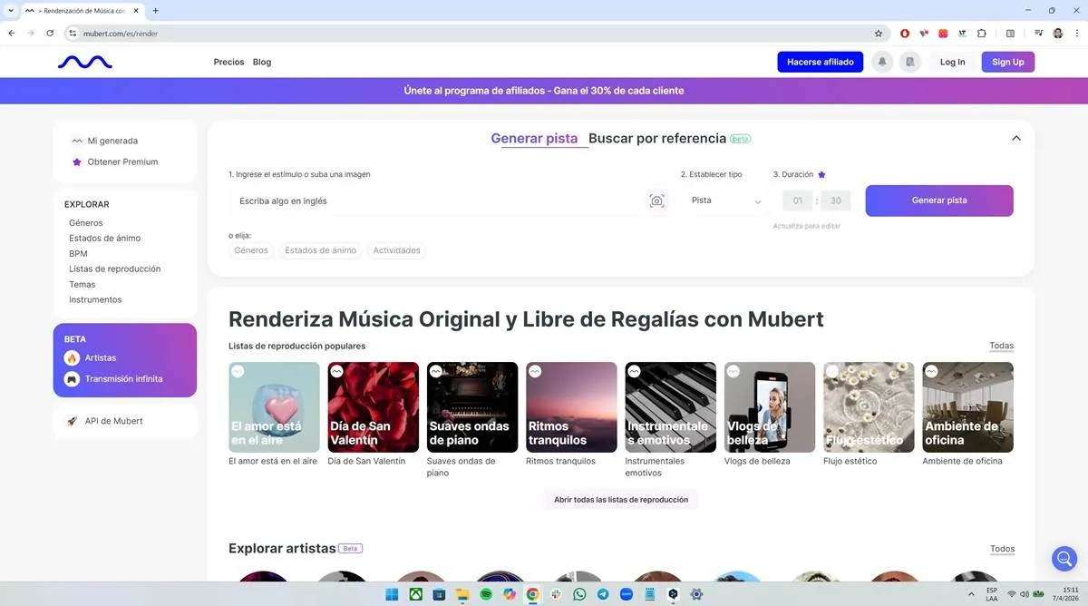Click the Opera extension icon in the toolbar
Image resolution: width=1088 pixels, height=606 pixels.
coord(905,33)
